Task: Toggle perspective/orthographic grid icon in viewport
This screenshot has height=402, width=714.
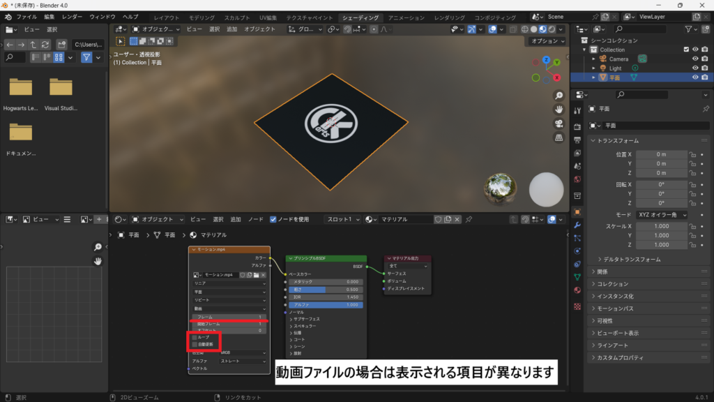Action: coord(559,137)
